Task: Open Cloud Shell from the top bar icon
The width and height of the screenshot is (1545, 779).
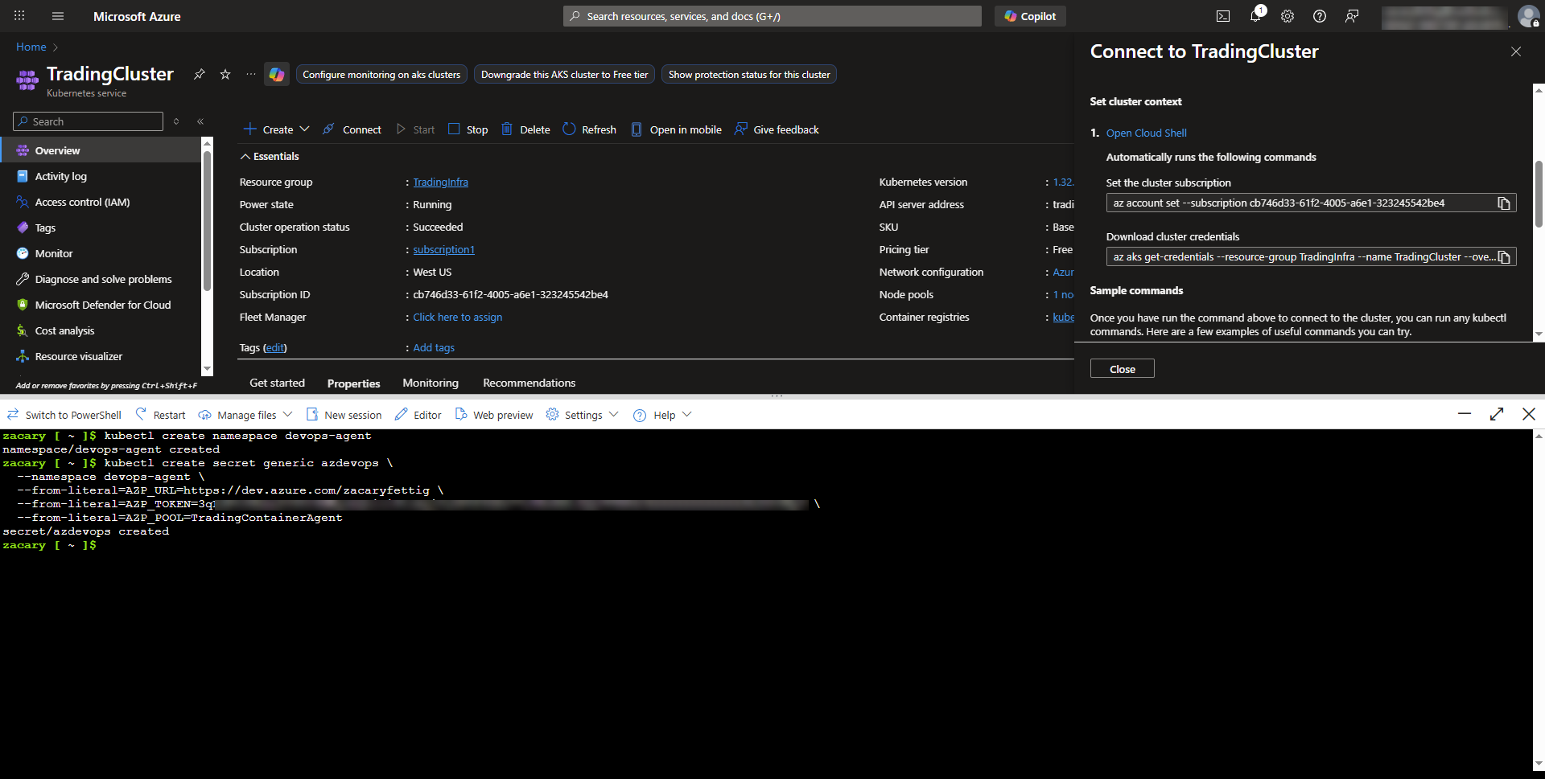Action: tap(1222, 16)
